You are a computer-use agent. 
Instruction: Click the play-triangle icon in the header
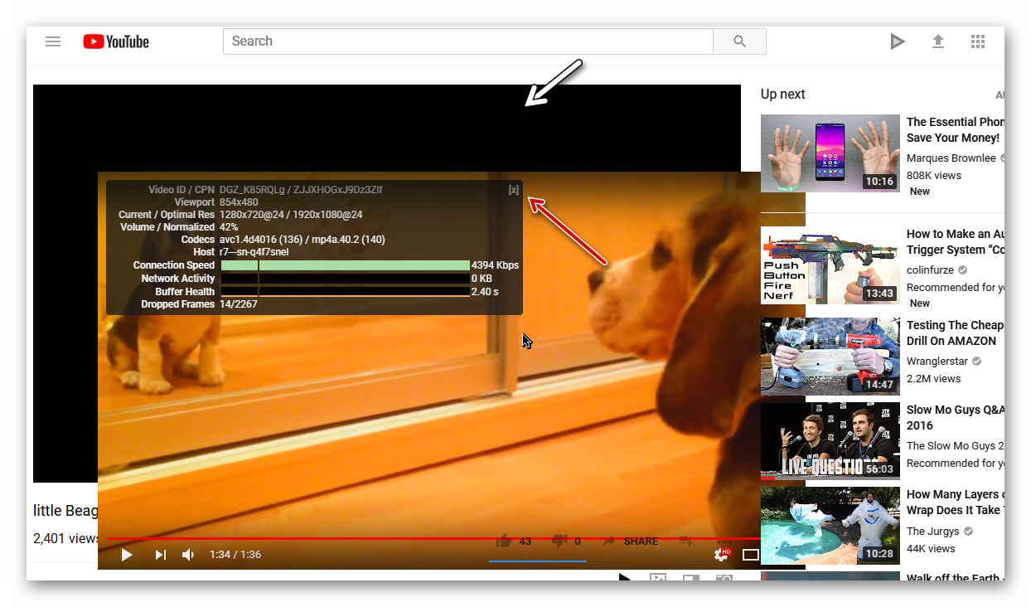tap(898, 41)
